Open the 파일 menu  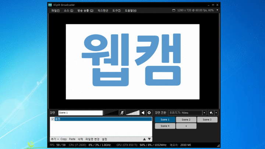(56, 10)
